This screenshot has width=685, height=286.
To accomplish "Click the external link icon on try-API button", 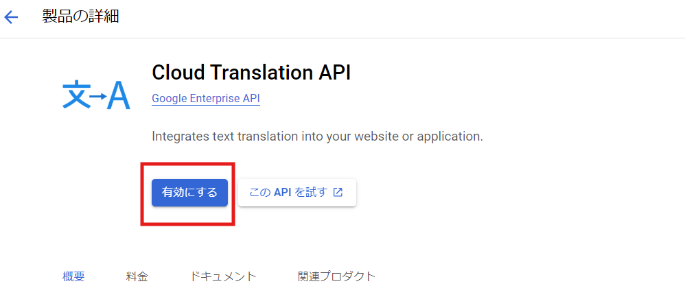I will pos(338,193).
